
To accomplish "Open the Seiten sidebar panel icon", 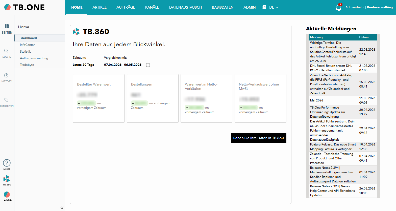I will click(x=7, y=26).
